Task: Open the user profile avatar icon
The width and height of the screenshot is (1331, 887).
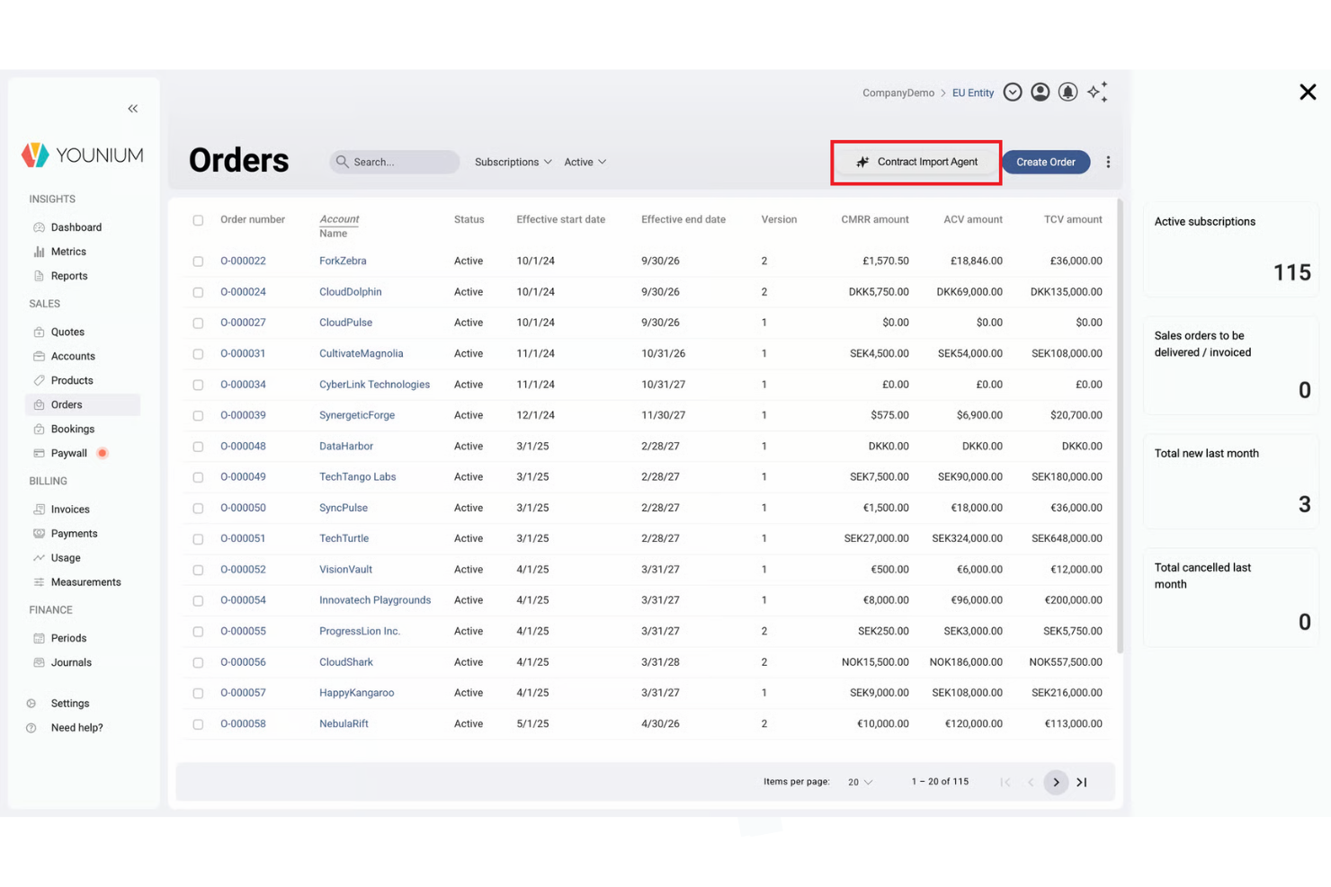Action: (x=1041, y=92)
